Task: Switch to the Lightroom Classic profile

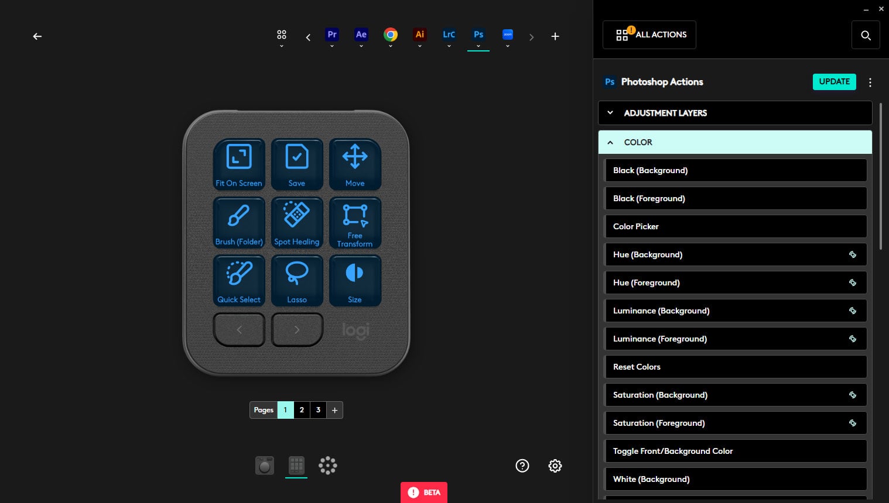Action: (x=449, y=35)
